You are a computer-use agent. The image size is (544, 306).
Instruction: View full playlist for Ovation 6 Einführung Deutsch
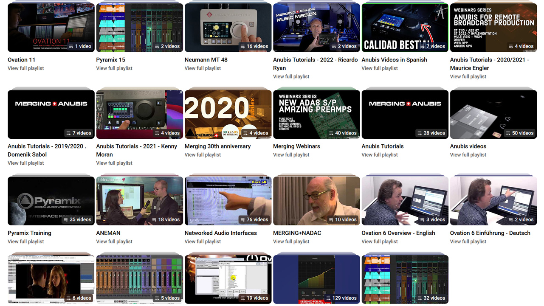click(x=468, y=241)
